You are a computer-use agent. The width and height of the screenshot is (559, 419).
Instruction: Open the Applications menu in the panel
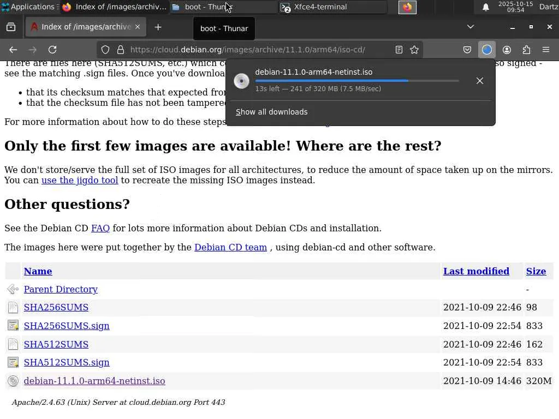pos(28,7)
